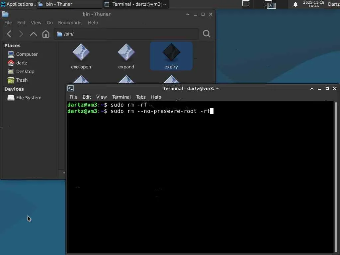Click the first 'sudo rm -rf' command line
Image resolution: width=340 pixels, height=255 pixels.
[x=129, y=105]
